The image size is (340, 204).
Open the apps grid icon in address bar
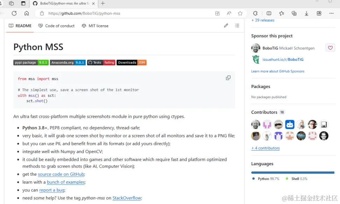click(218, 13)
